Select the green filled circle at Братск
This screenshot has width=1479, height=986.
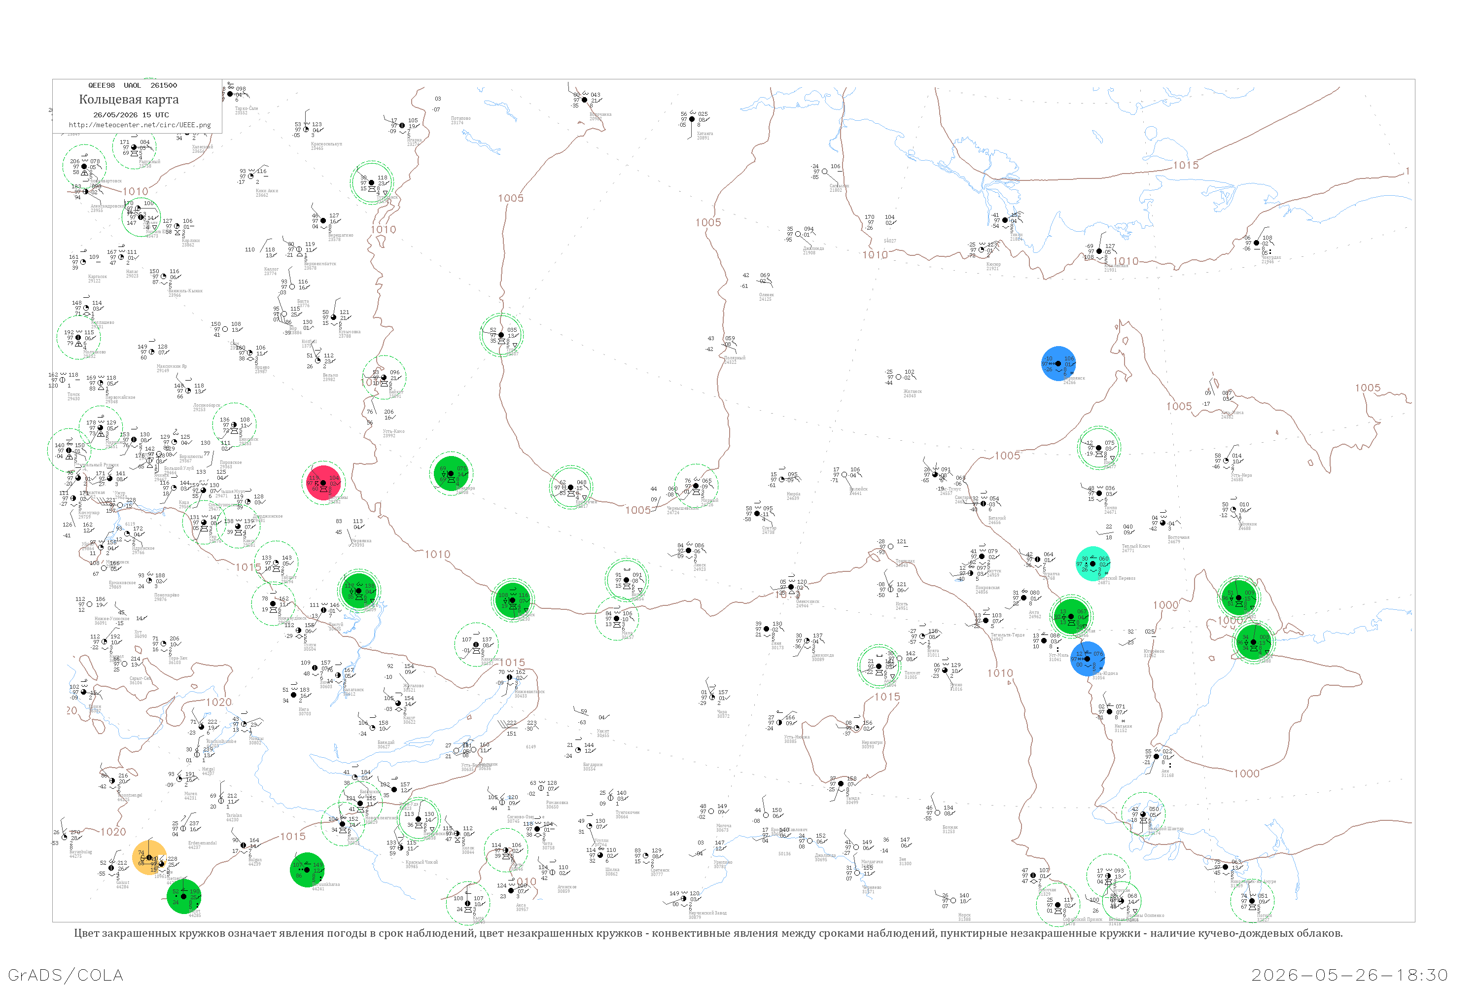359,591
